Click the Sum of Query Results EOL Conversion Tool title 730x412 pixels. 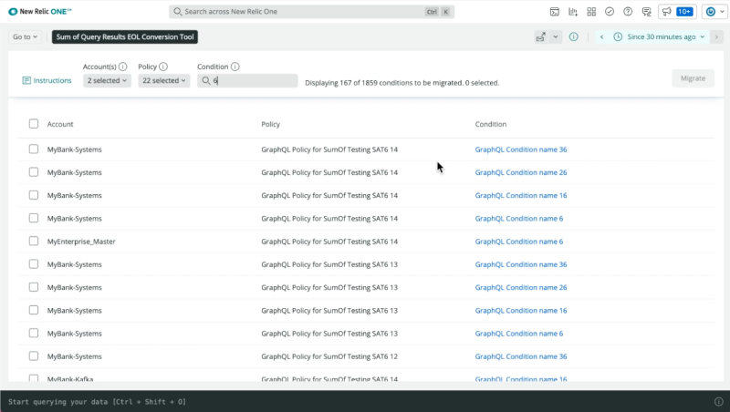click(125, 36)
